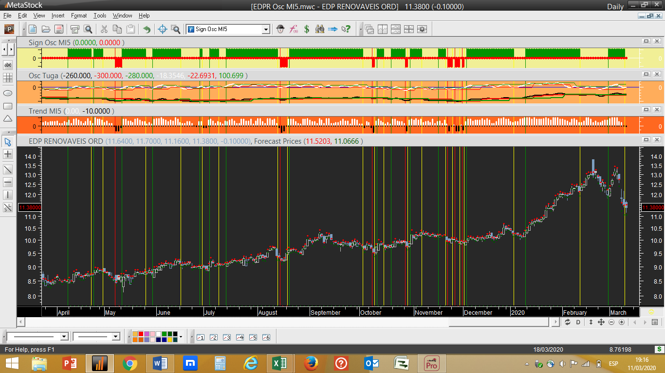Maximize the Trend MI5 inner window
Screen dimensions: 665x373
pyautogui.click(x=646, y=110)
